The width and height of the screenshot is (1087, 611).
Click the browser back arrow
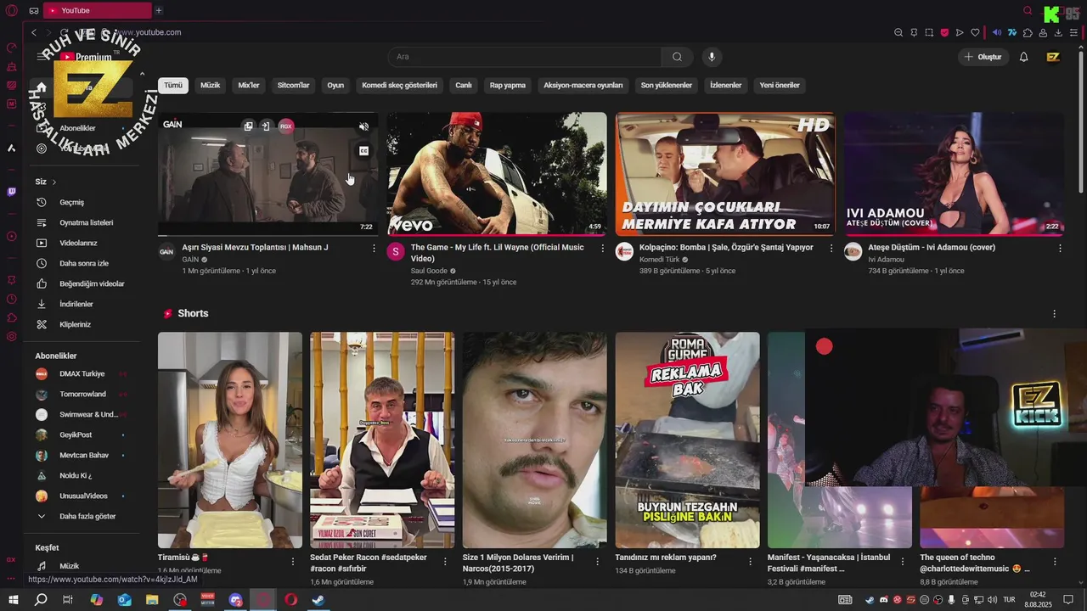[x=34, y=32]
